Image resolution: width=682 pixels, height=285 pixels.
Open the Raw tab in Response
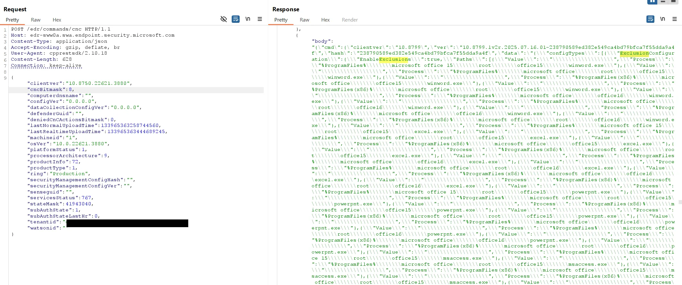click(304, 20)
